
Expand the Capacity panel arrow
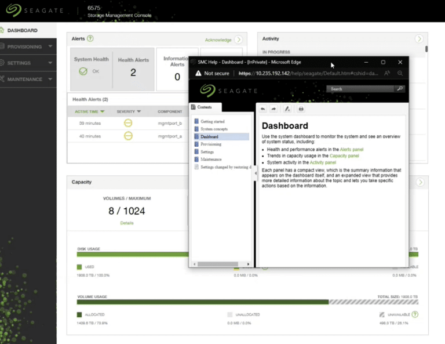coord(420,182)
